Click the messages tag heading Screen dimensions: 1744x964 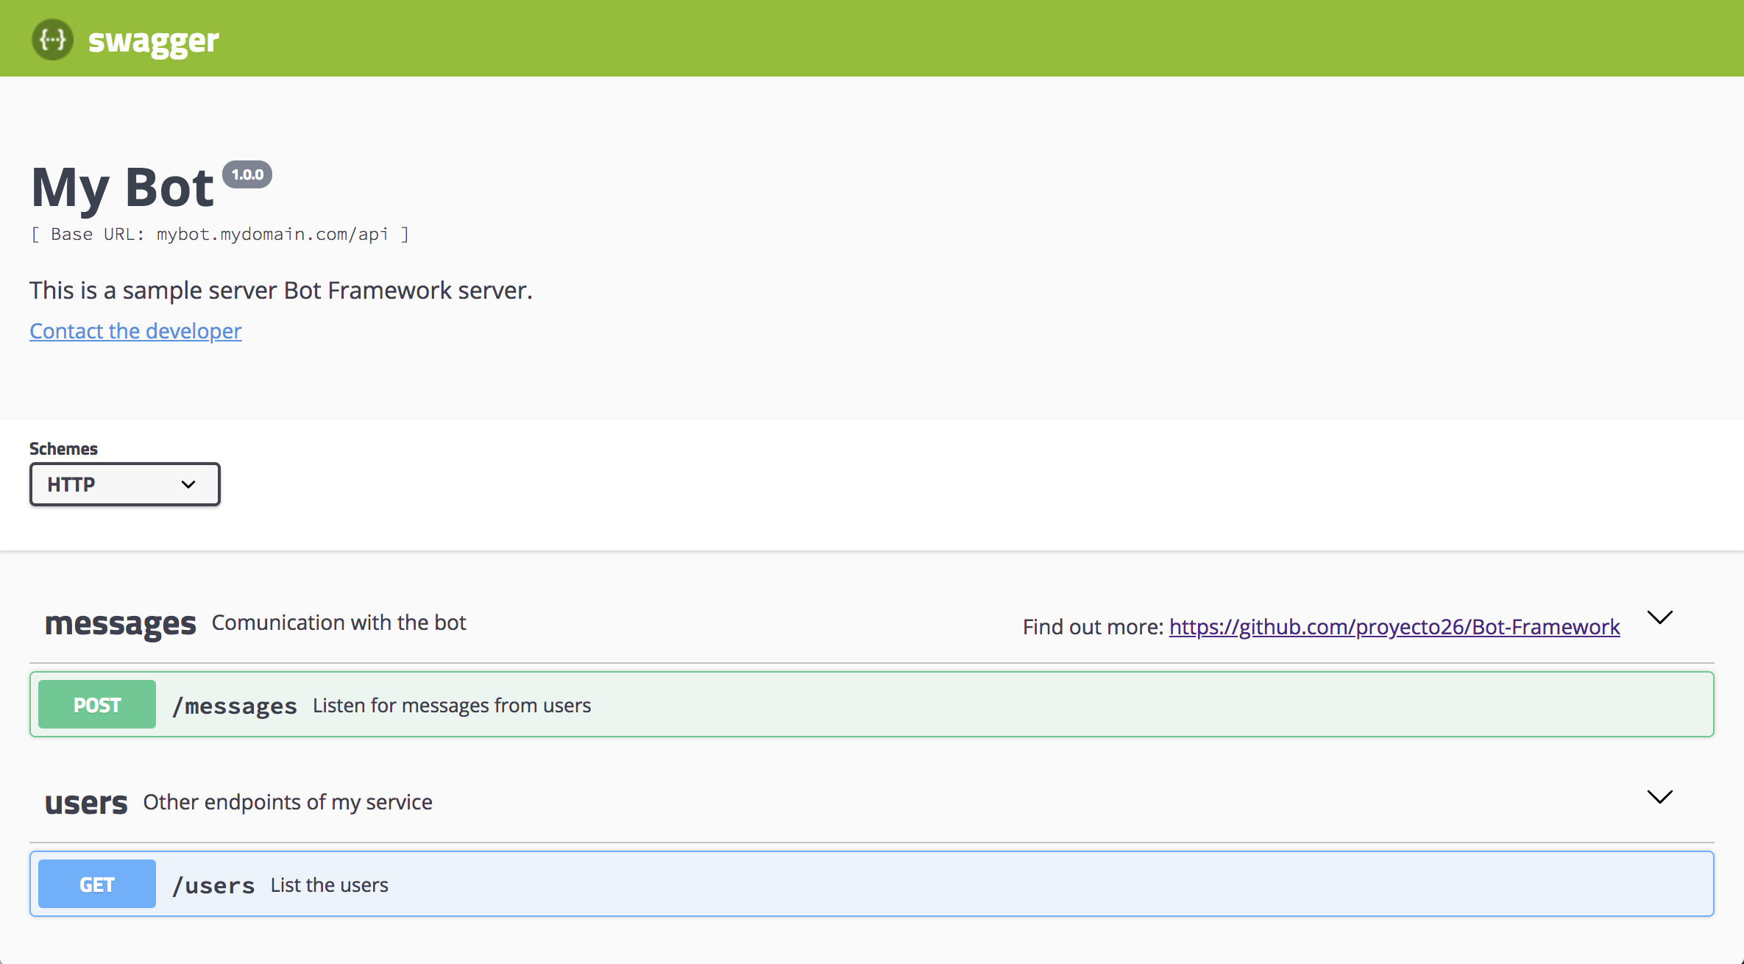120,624
